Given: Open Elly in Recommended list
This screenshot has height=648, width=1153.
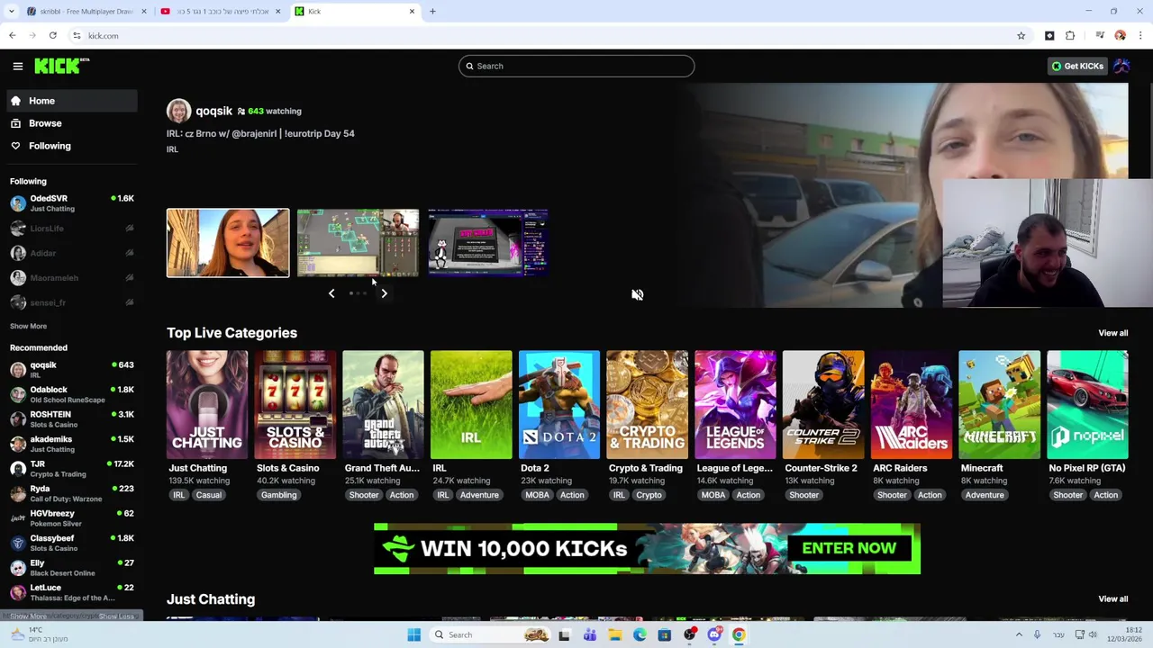Looking at the screenshot, I should (x=72, y=568).
